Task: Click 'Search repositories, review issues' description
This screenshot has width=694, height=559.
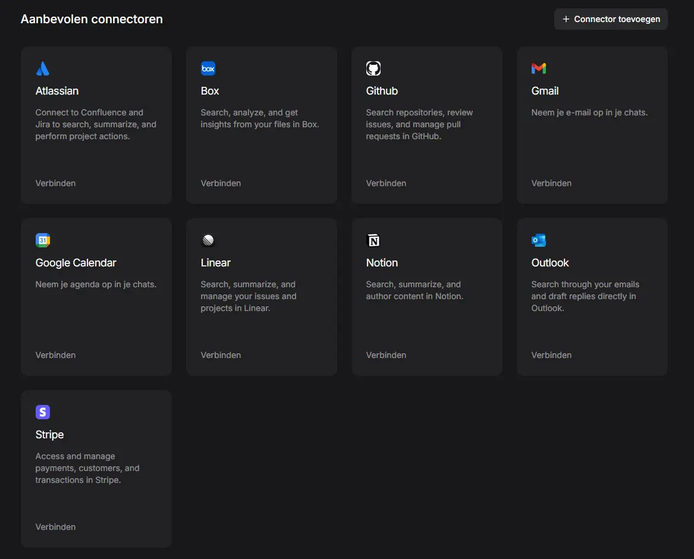Action: pyautogui.click(x=419, y=124)
